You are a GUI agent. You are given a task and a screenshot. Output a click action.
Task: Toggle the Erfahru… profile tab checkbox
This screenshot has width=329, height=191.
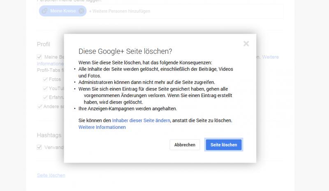point(45,97)
